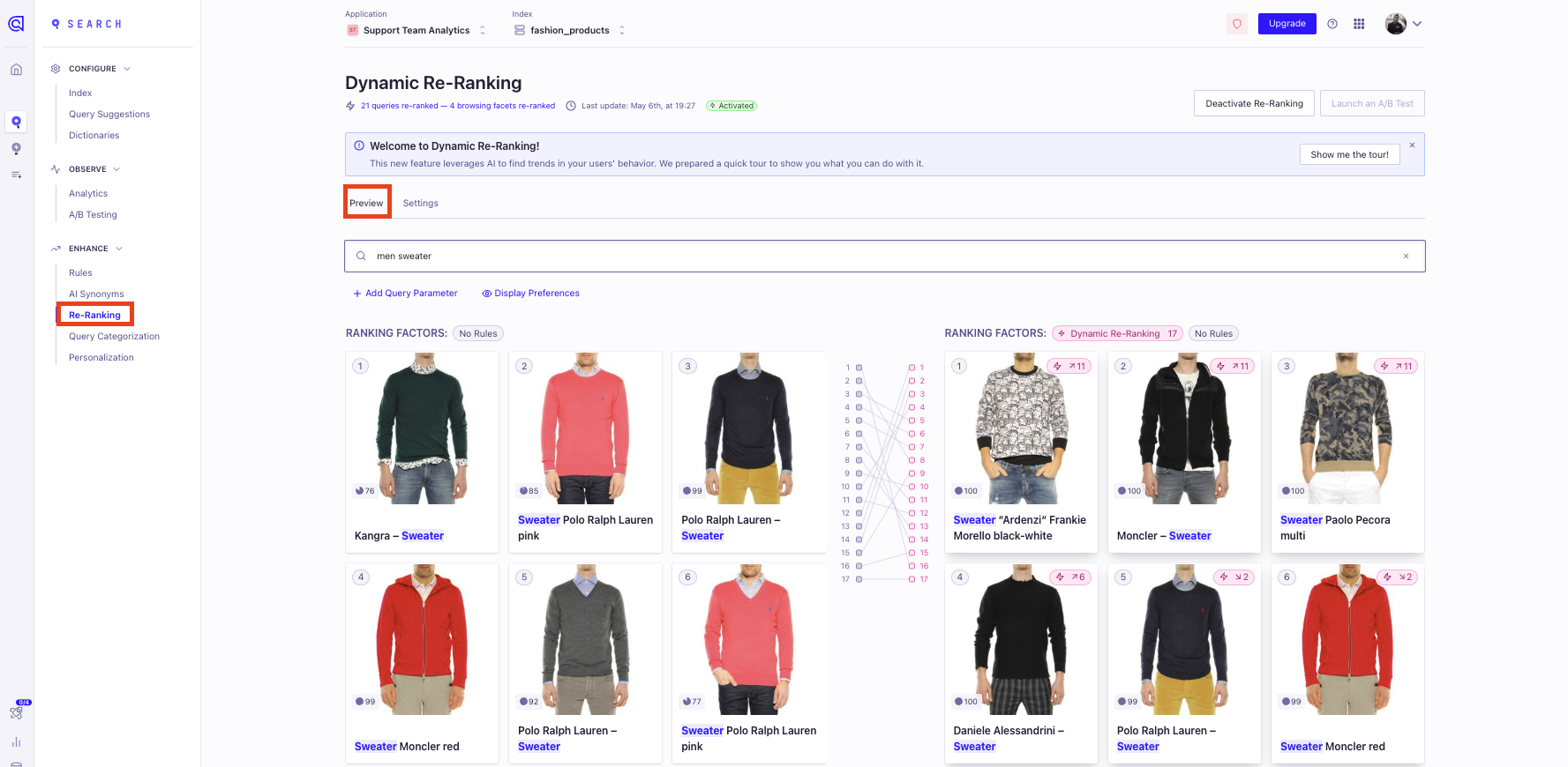Open the Sweater Paolo Pecora multi thumbnail
Viewport: 1568px width, 767px height.
tap(1347, 428)
